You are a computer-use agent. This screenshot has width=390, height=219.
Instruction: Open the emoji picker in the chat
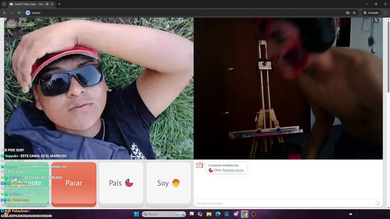pyautogui.click(x=378, y=203)
